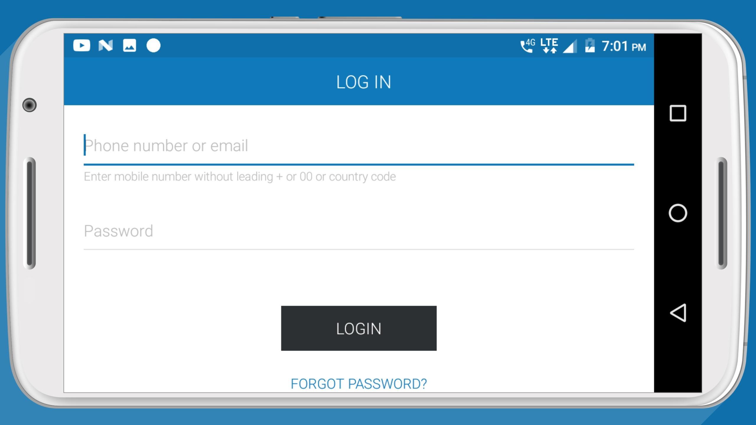Go home with the circle button
Viewport: 756px width, 425px height.
pyautogui.click(x=678, y=213)
